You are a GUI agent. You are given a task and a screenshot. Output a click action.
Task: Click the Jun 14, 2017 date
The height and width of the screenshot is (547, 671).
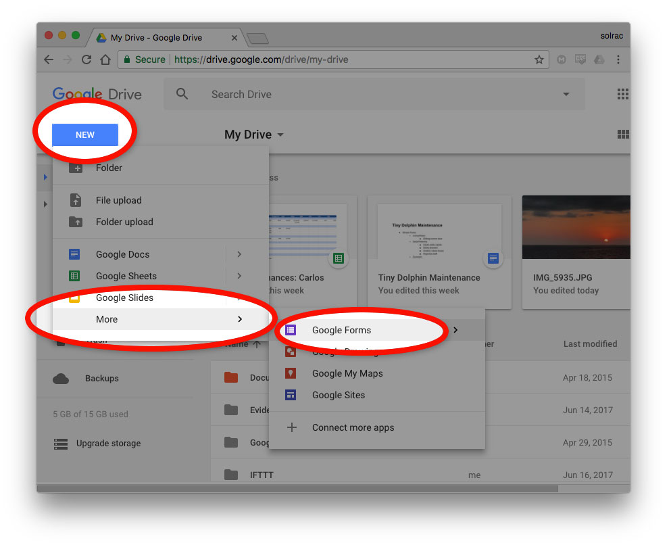click(x=588, y=410)
